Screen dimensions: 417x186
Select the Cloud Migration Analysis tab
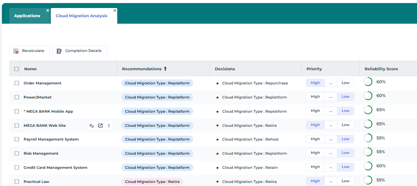pyautogui.click(x=81, y=16)
